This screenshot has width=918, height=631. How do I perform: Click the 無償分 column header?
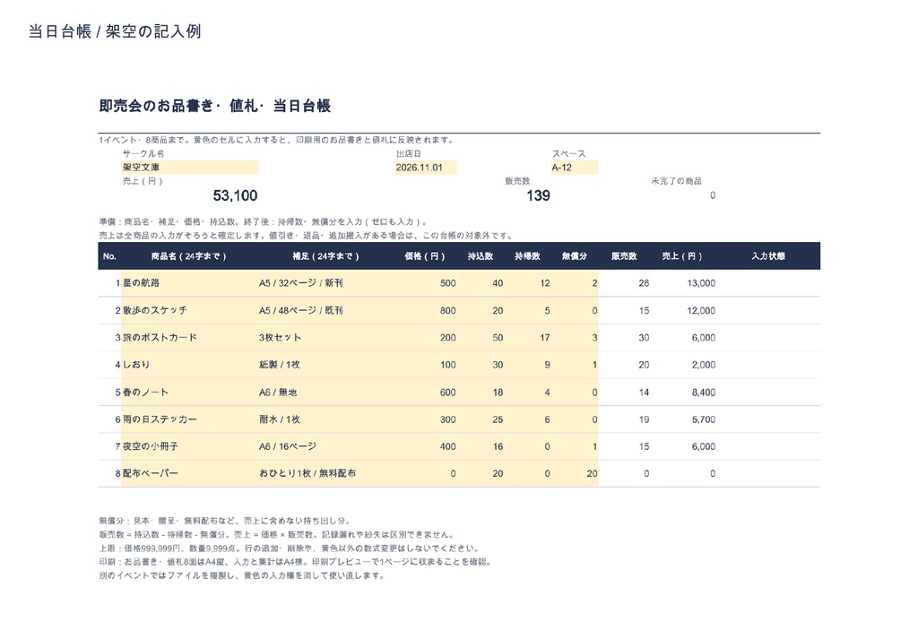point(574,256)
